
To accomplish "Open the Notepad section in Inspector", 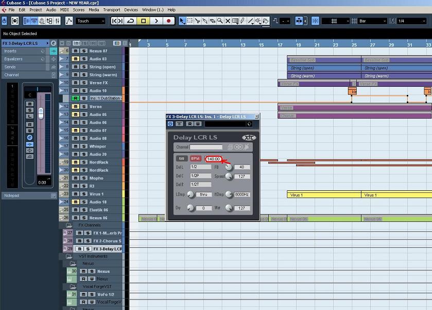I will tap(29, 195).
